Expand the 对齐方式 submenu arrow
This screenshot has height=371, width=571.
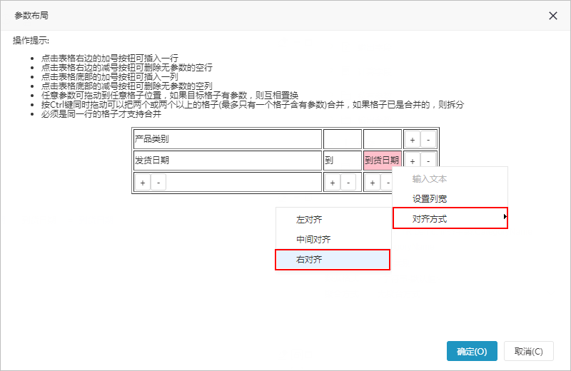click(505, 217)
